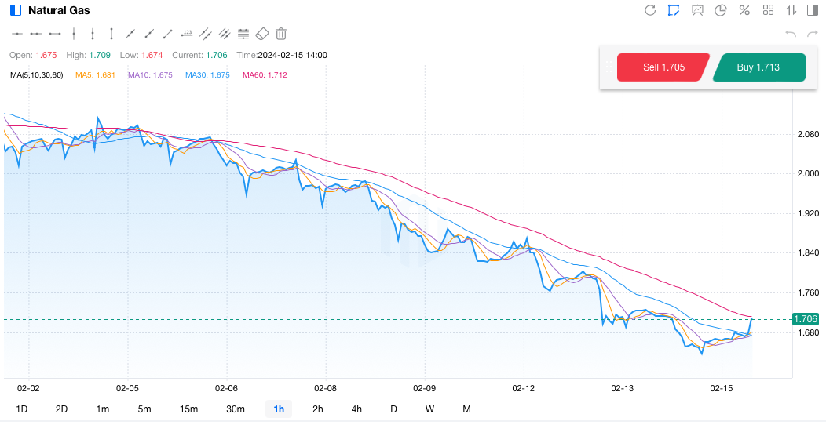Toggle the left panel icon beside Natural Gas
Image resolution: width=826 pixels, height=425 pixels.
(x=16, y=10)
